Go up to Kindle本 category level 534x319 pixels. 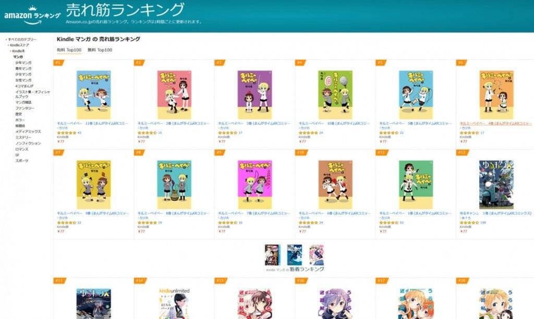click(x=18, y=51)
